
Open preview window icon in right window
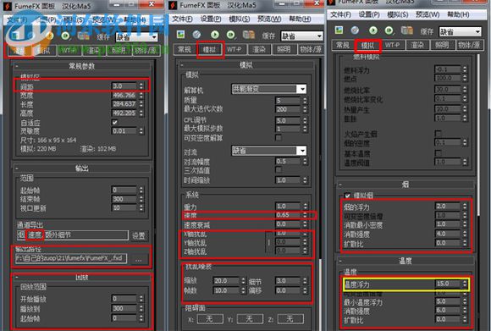coord(339,30)
